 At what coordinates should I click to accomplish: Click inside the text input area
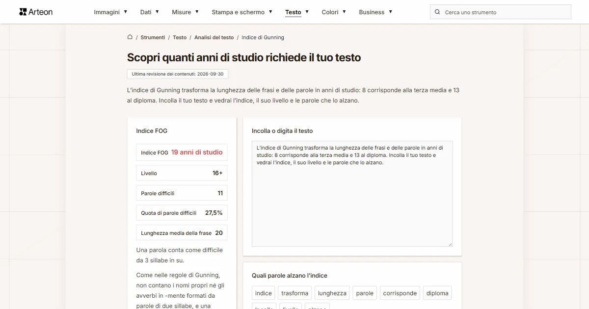352,194
